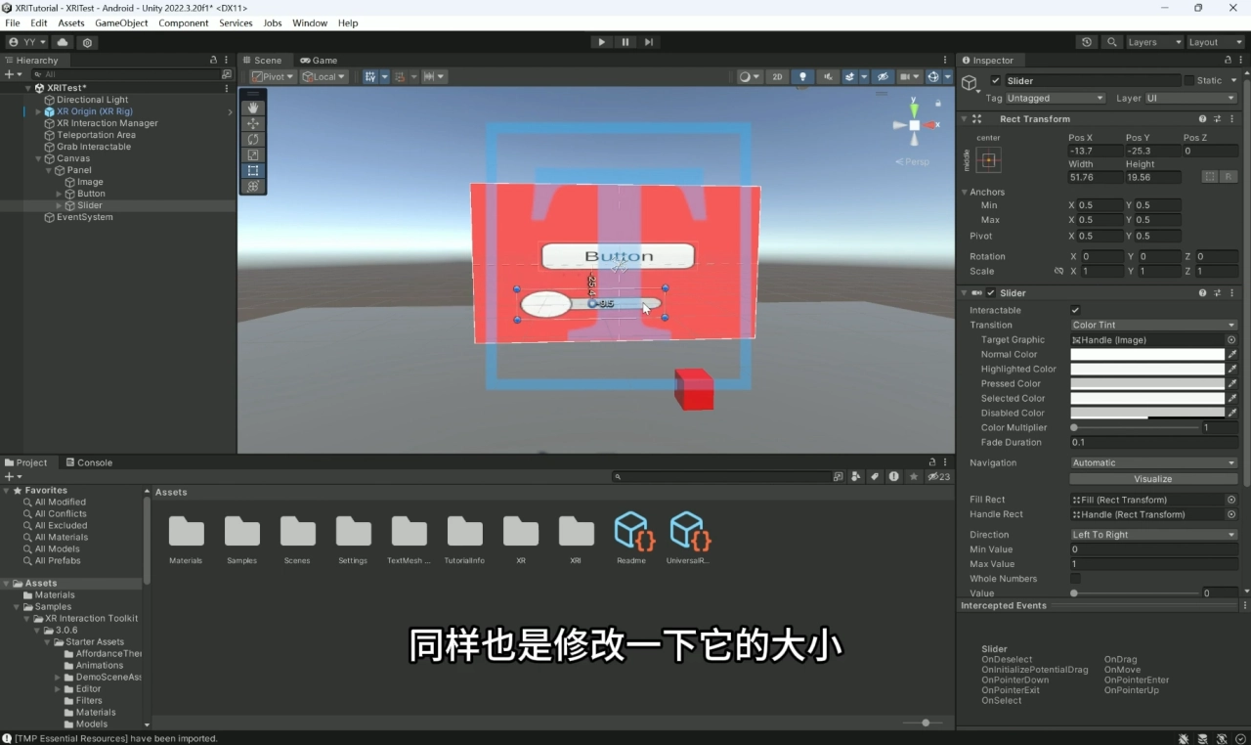1251x745 pixels.
Task: Select the Hand view tool
Action: (253, 108)
